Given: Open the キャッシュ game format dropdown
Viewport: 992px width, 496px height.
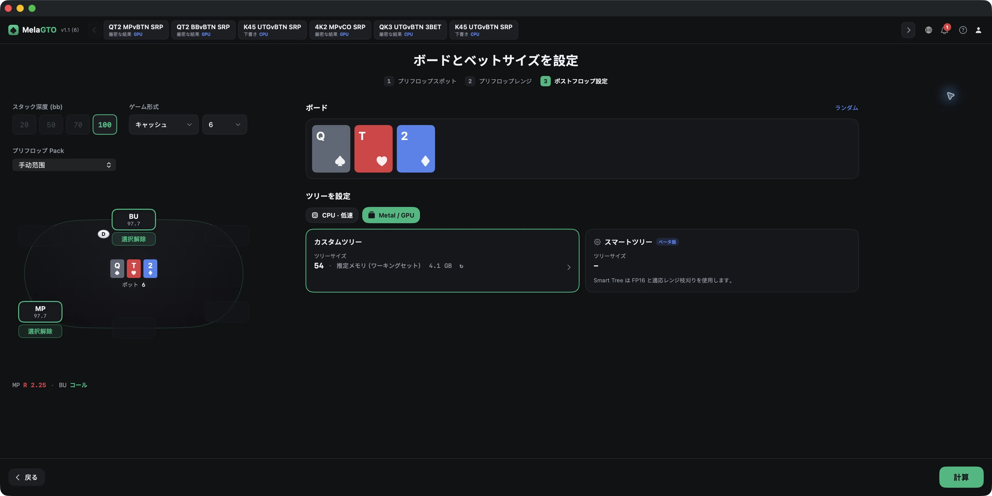Looking at the screenshot, I should point(164,125).
